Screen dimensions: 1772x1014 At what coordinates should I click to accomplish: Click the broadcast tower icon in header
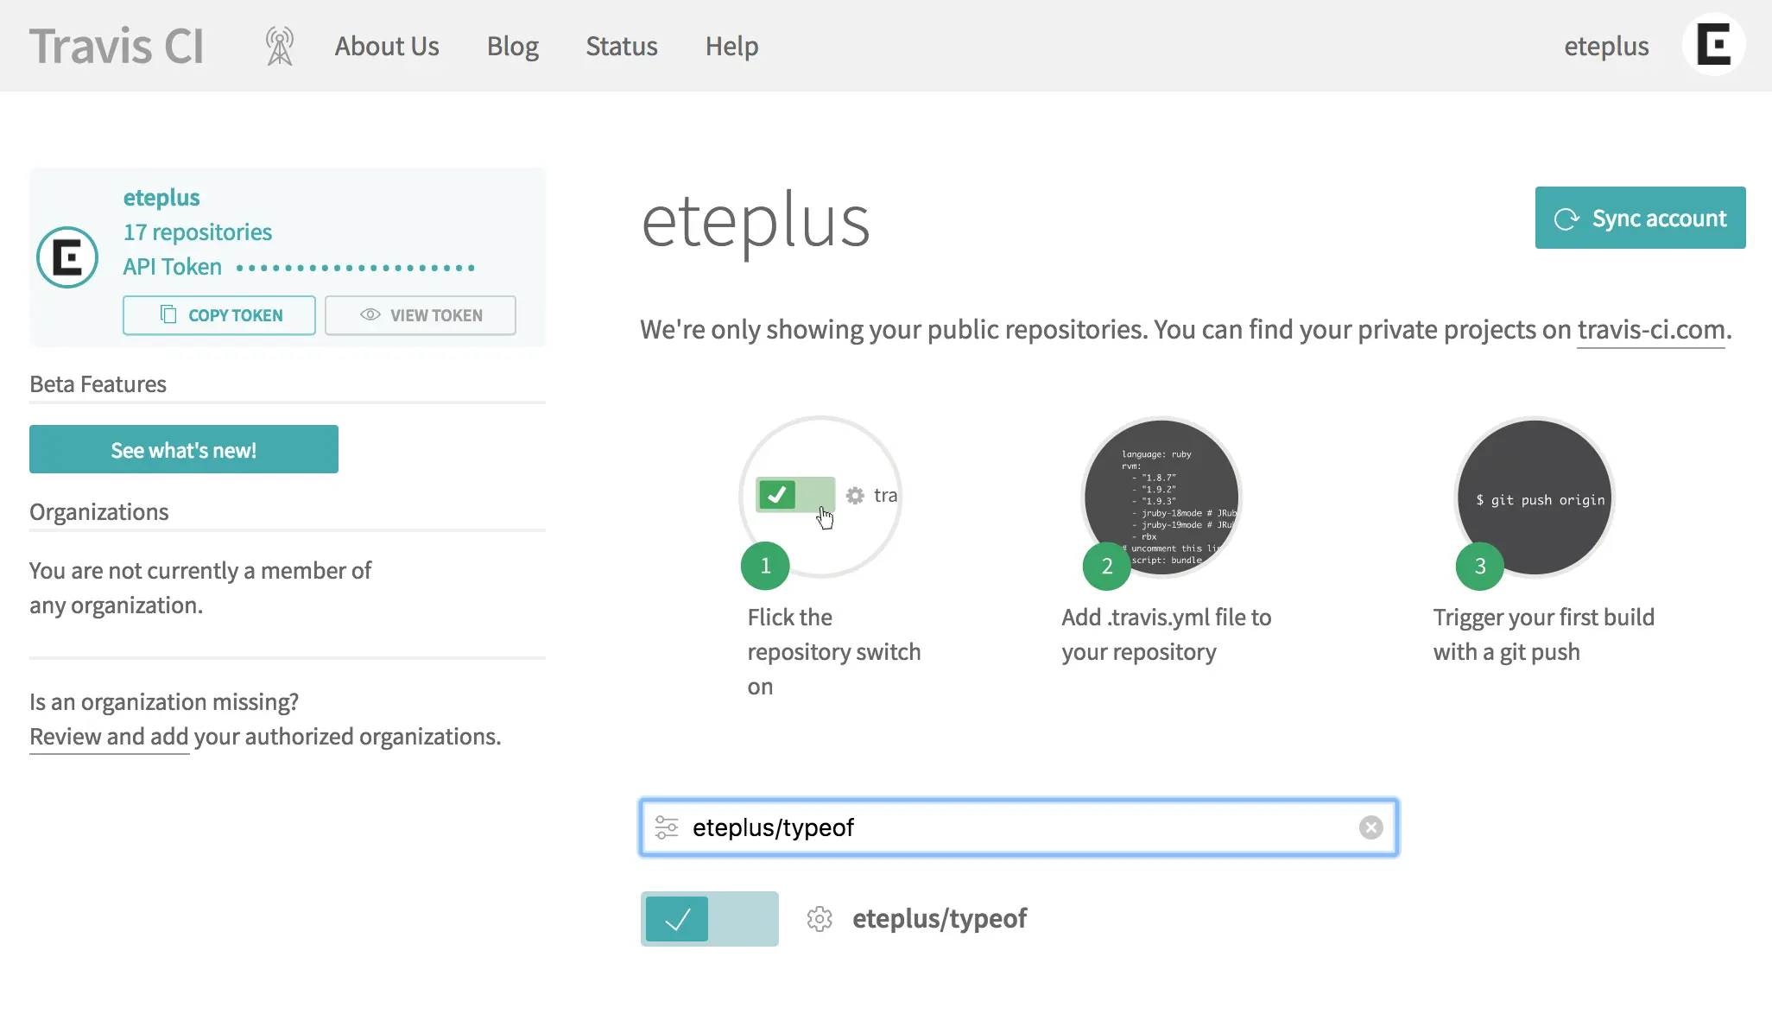click(279, 46)
